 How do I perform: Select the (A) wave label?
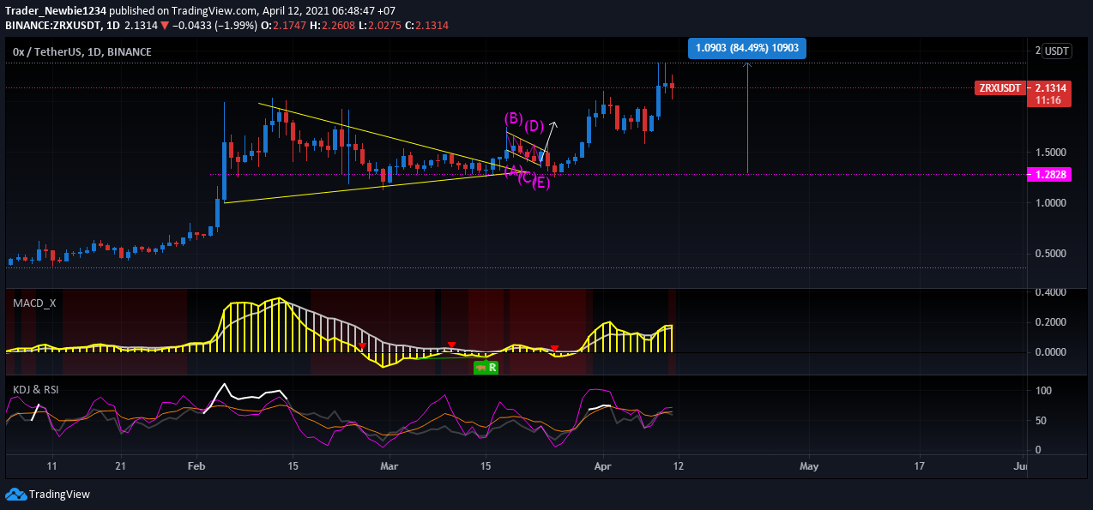pyautogui.click(x=513, y=171)
